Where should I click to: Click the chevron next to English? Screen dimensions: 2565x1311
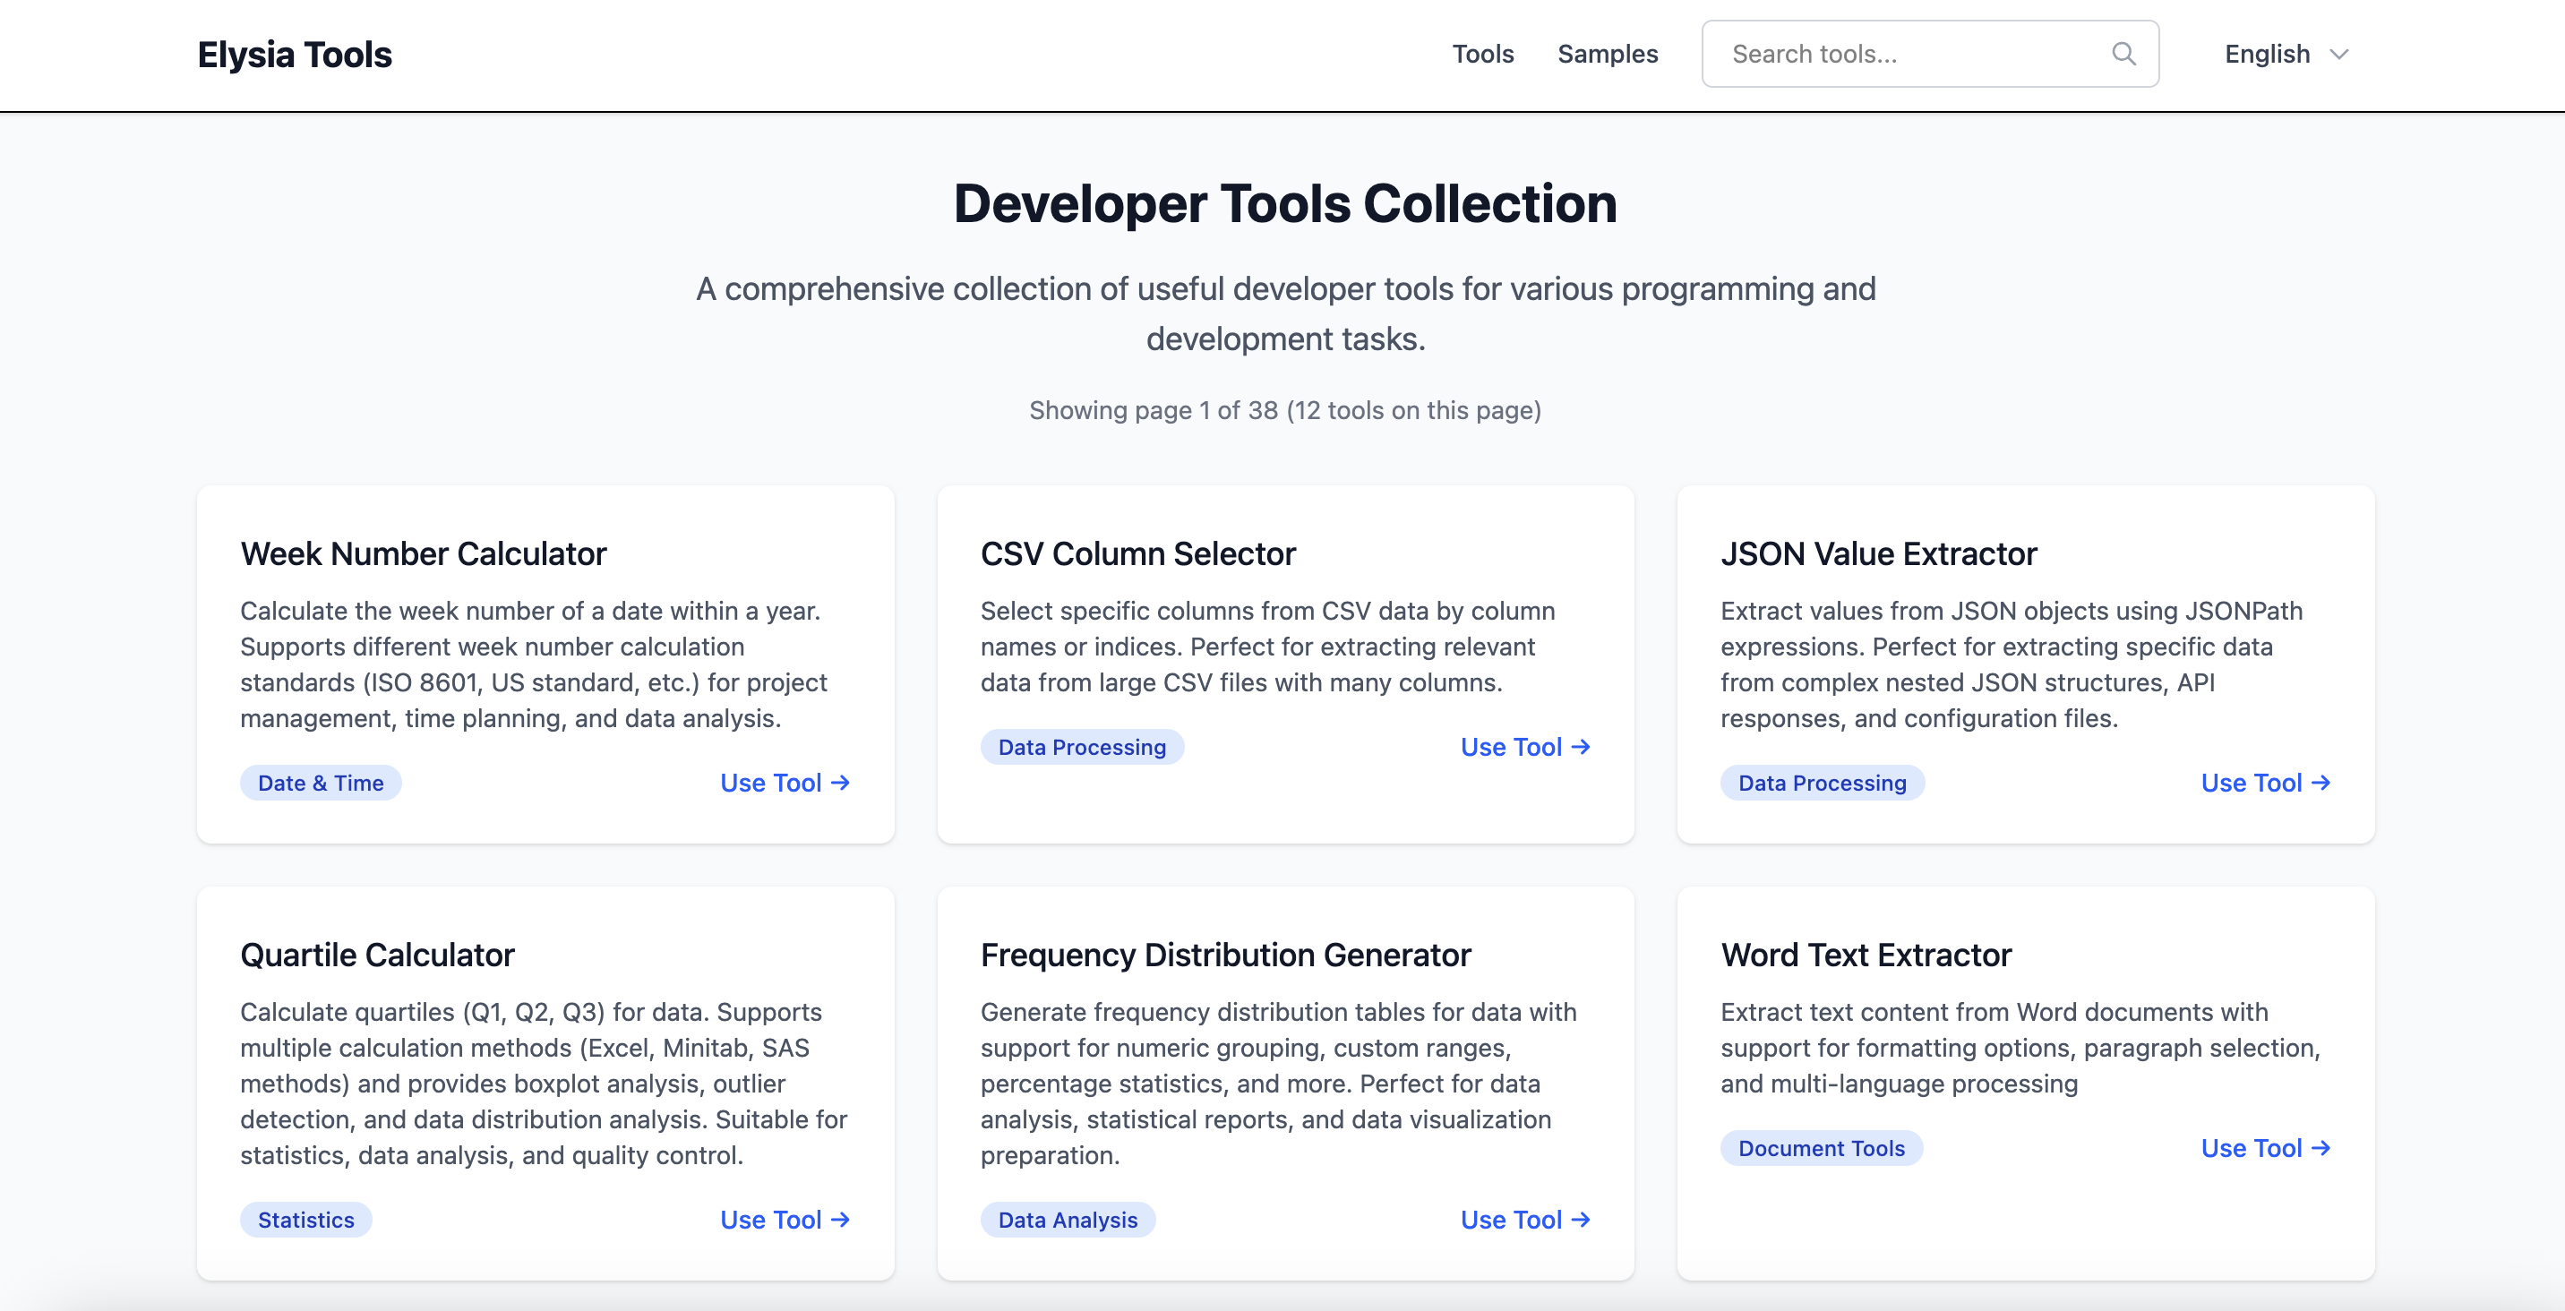coord(2340,55)
